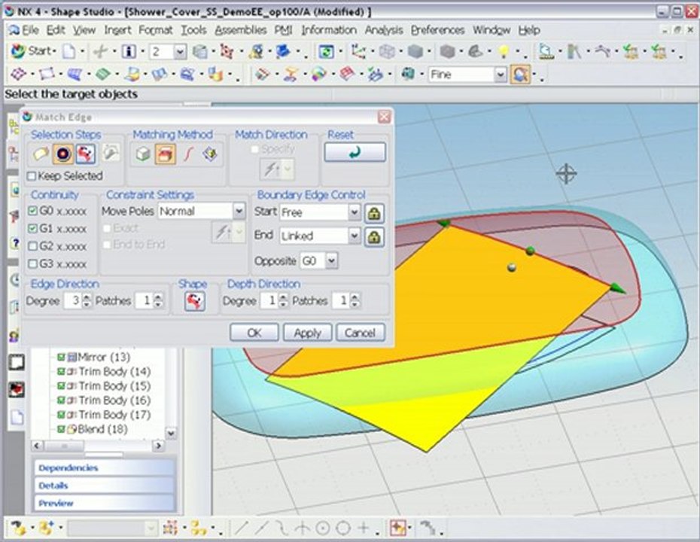700x542 pixels.
Task: Expand the Dependencies panel
Action: 104,468
